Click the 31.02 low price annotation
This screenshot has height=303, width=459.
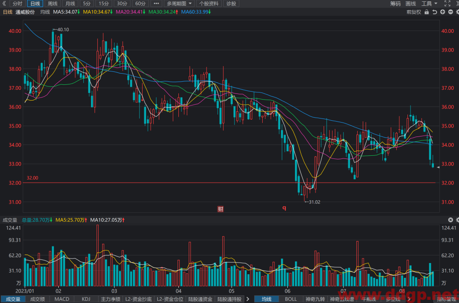point(312,202)
